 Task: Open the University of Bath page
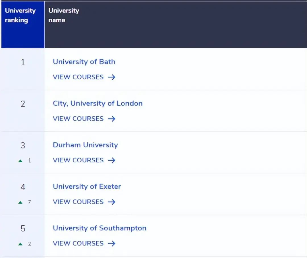[84, 62]
